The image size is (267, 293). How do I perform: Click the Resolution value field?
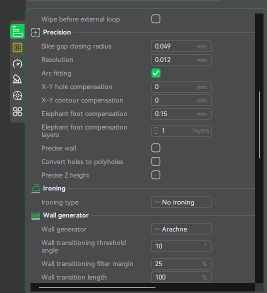pos(181,60)
